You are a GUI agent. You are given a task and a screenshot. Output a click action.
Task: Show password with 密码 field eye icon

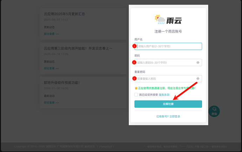198,62
